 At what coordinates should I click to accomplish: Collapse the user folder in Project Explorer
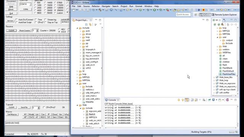[77, 83]
